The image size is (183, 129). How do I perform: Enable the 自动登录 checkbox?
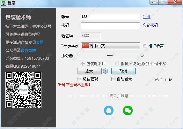113,79
